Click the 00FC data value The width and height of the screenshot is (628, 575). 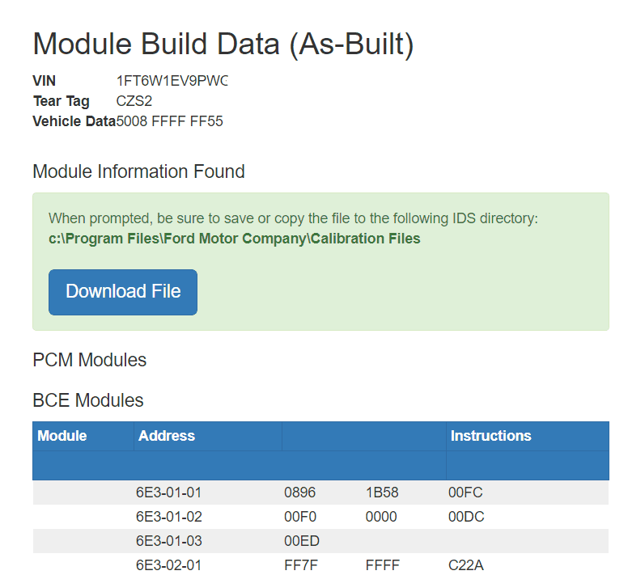pos(465,493)
